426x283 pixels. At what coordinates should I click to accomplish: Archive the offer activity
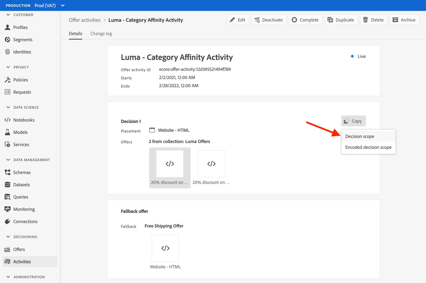click(x=404, y=20)
